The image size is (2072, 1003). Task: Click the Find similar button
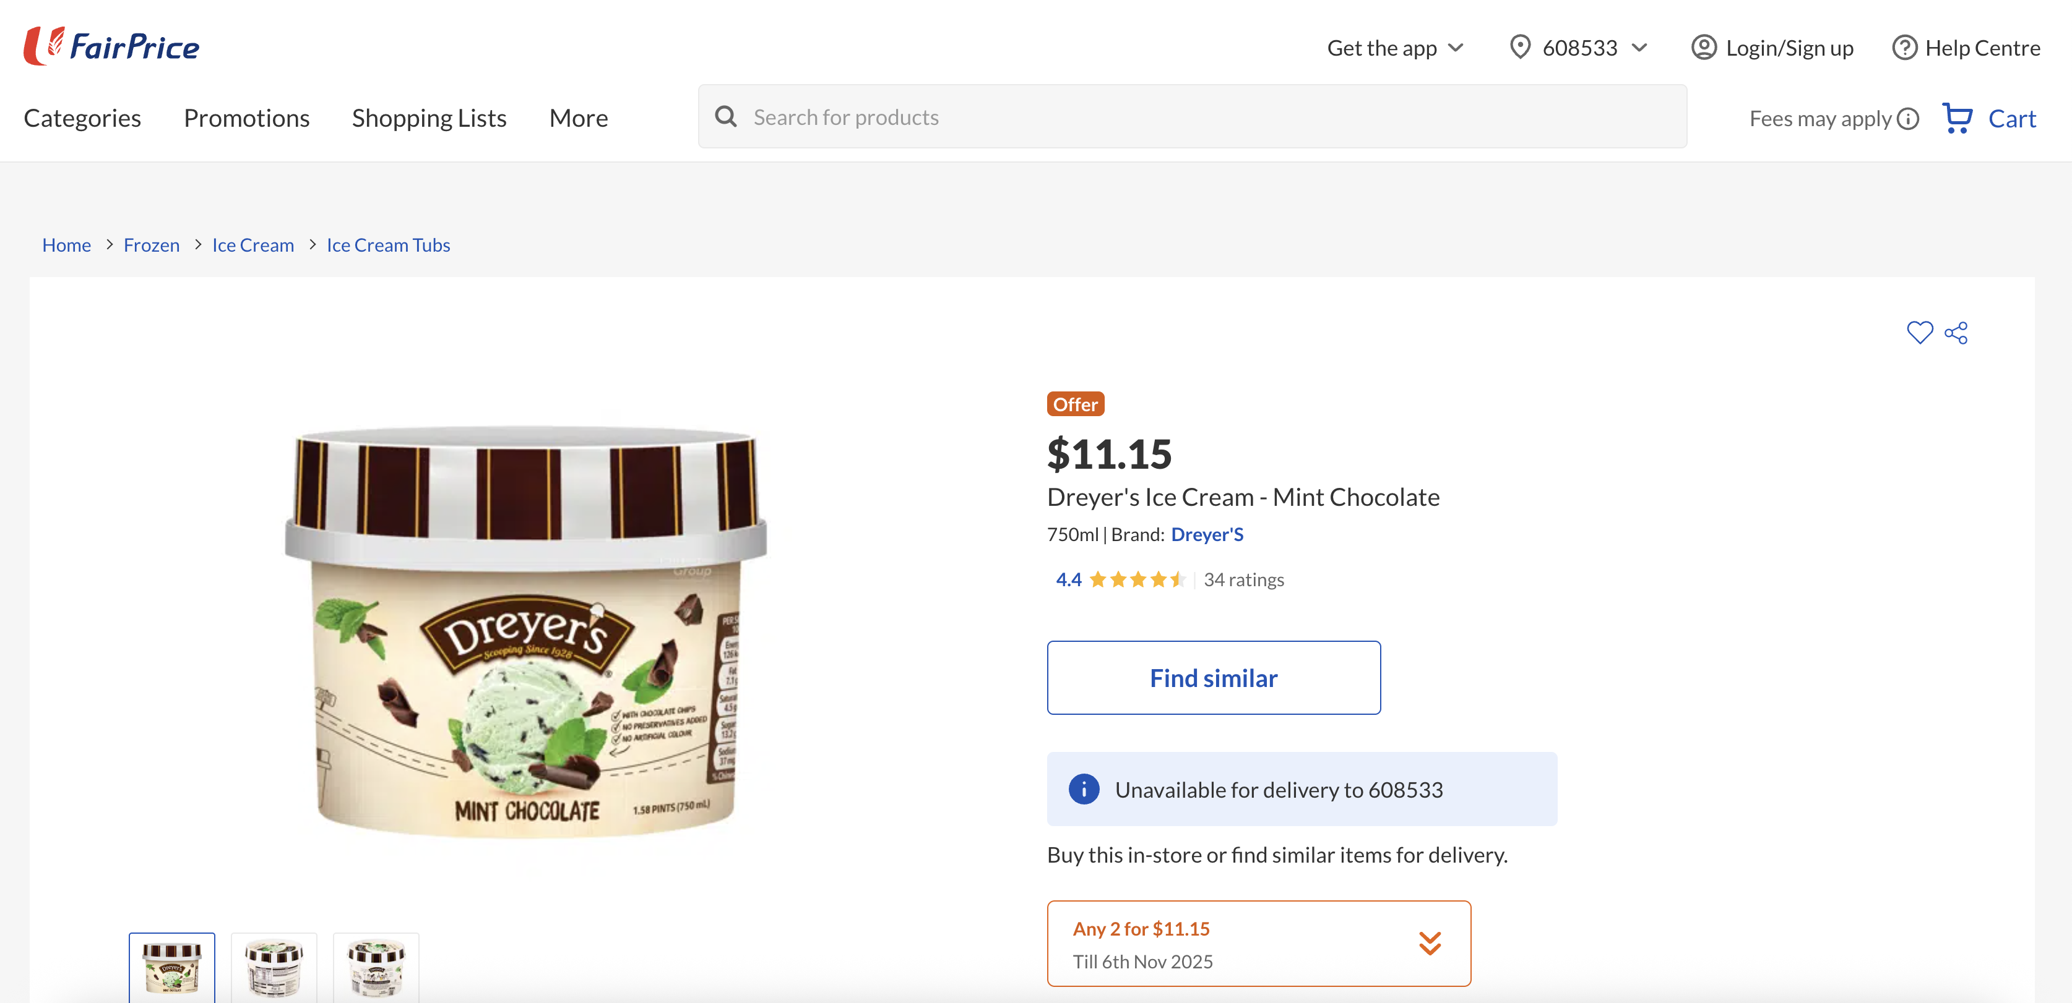[1213, 678]
